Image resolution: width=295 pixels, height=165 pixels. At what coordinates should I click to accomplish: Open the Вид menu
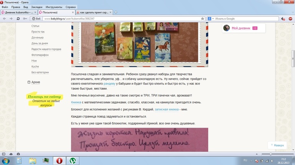point(26,7)
